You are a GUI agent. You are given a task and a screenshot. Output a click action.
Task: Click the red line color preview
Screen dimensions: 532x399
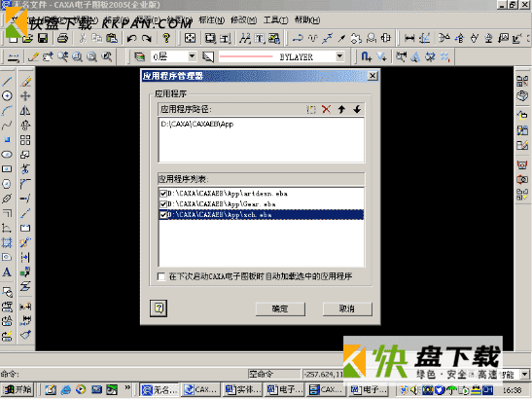[x=246, y=56]
